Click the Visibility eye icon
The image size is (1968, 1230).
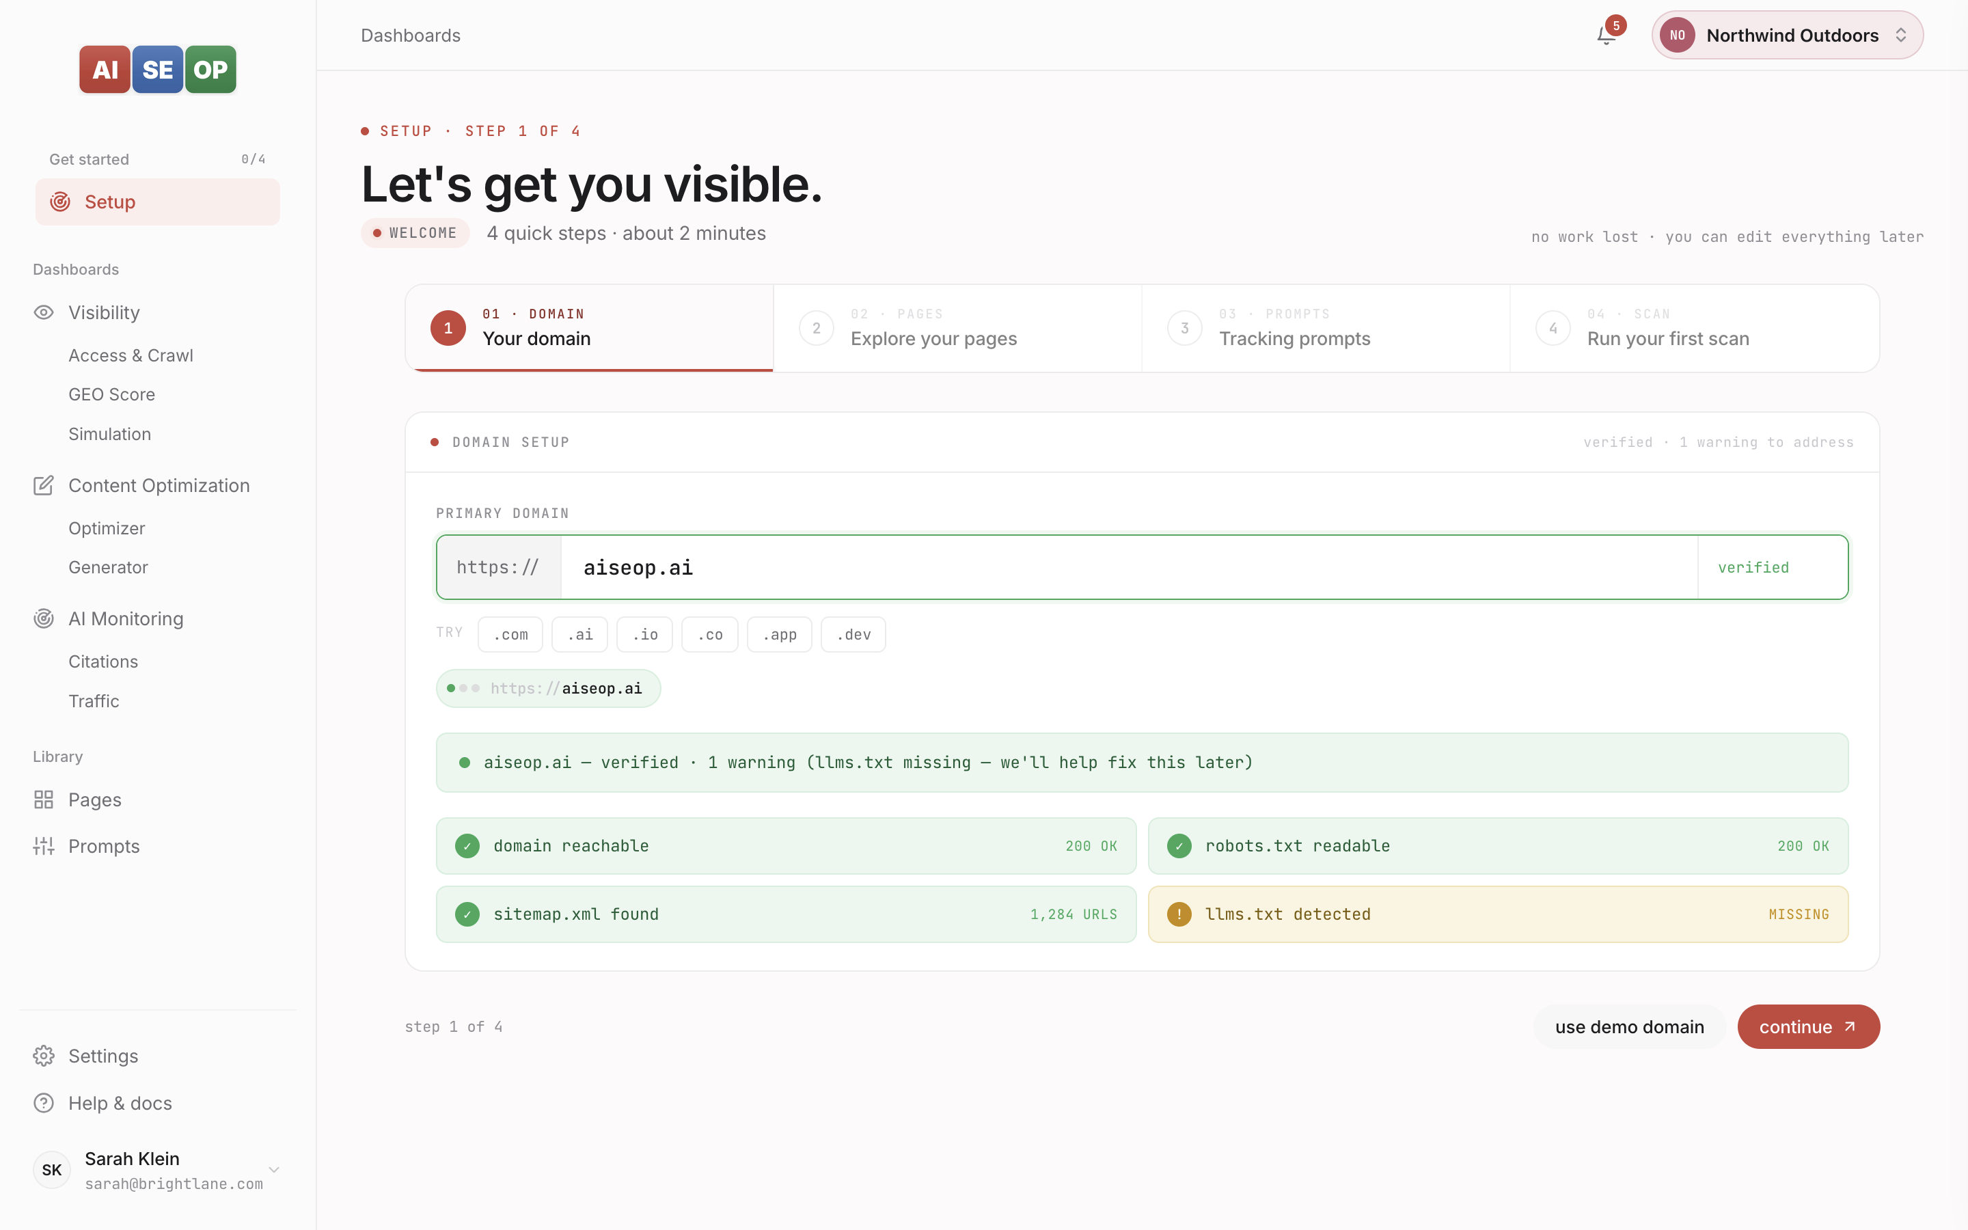[x=44, y=312]
